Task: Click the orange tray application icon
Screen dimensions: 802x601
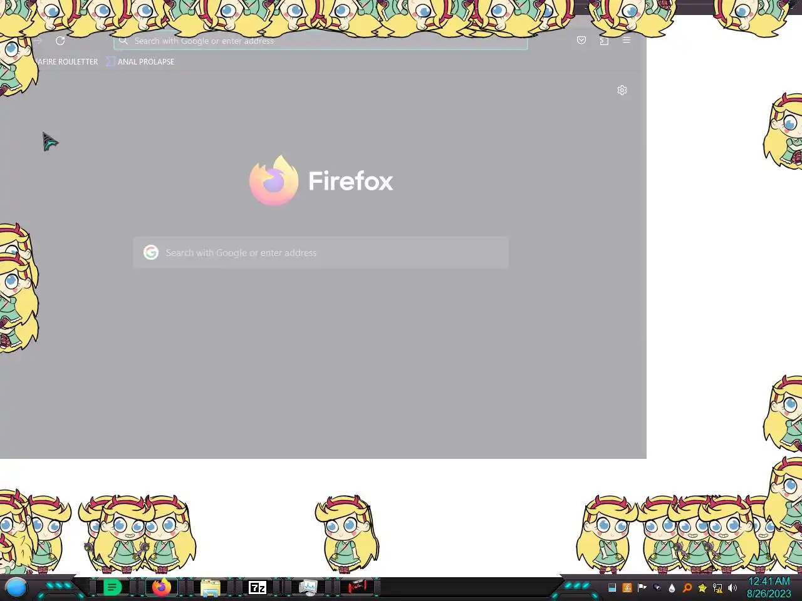Action: point(627,588)
